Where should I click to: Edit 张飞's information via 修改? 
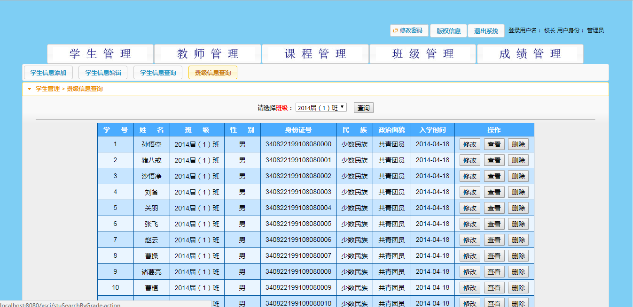point(470,224)
